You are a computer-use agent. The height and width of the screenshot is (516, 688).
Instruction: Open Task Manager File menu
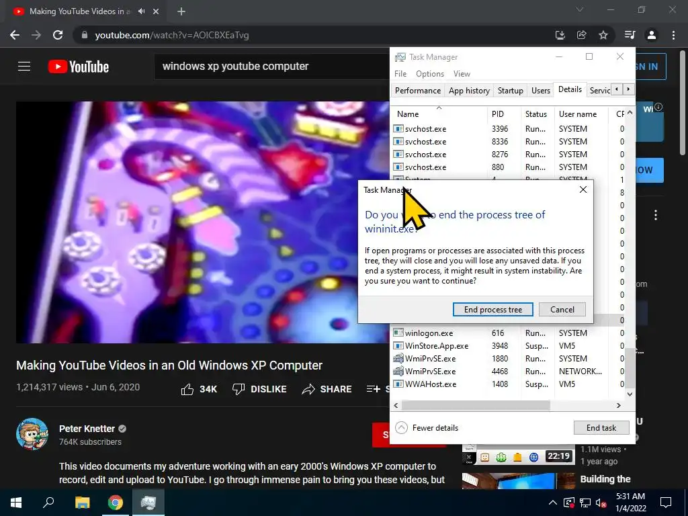pos(400,74)
